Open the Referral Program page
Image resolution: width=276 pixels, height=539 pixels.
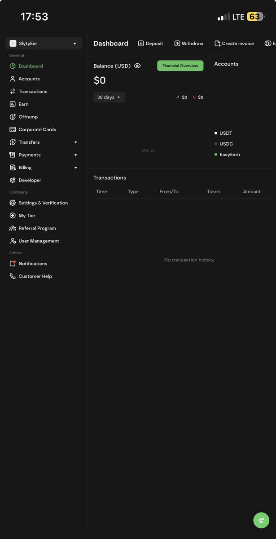37,228
